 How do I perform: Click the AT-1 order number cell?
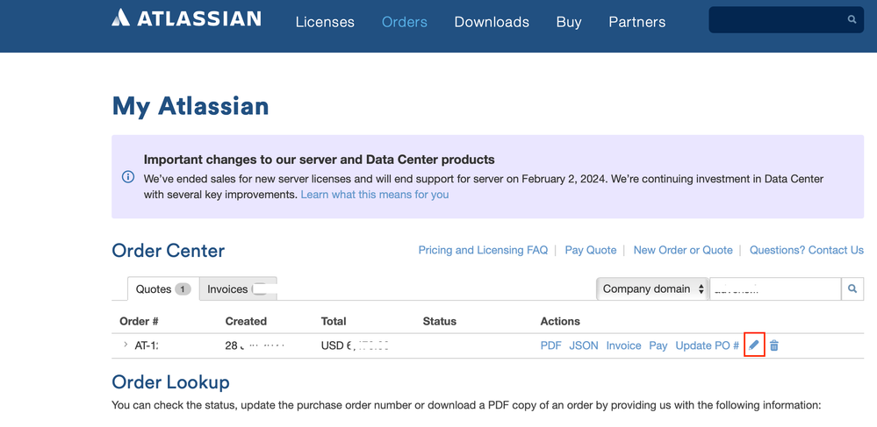point(147,345)
